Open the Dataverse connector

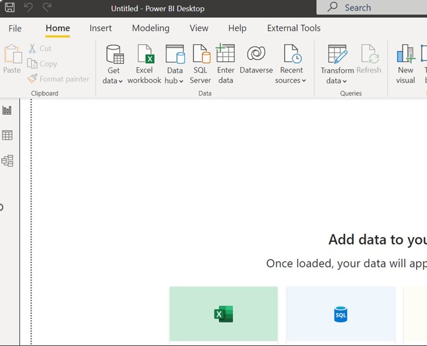pos(256,59)
